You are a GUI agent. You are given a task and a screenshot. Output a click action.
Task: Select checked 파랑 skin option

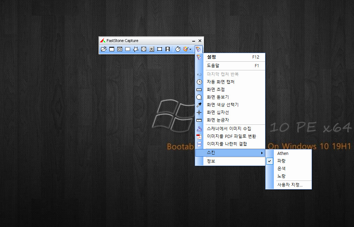coord(288,161)
